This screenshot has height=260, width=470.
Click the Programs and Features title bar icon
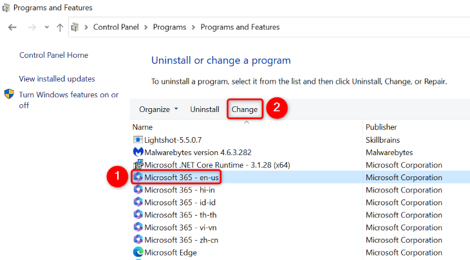(x=6, y=8)
